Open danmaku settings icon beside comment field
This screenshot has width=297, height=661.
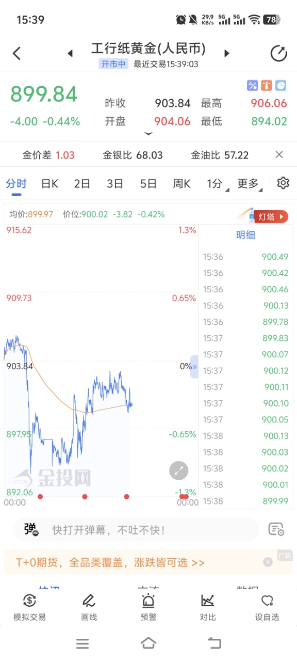[x=276, y=529]
